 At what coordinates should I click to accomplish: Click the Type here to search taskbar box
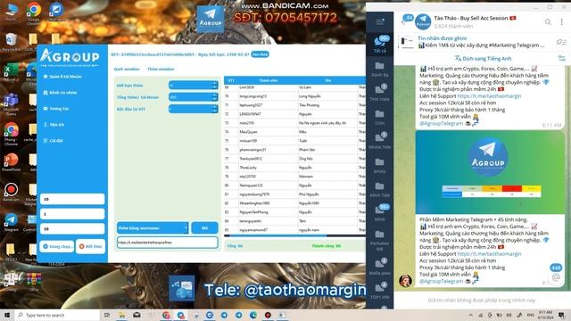[57, 315]
